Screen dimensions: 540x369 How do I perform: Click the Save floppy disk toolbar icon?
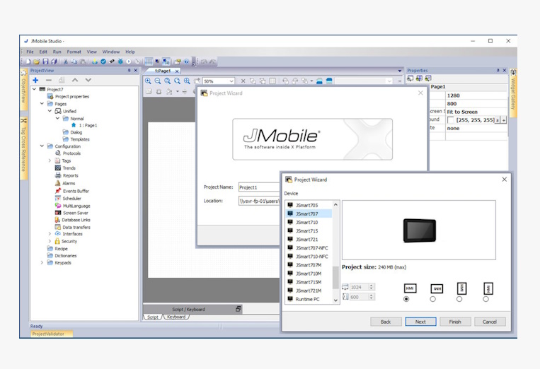(x=45, y=61)
